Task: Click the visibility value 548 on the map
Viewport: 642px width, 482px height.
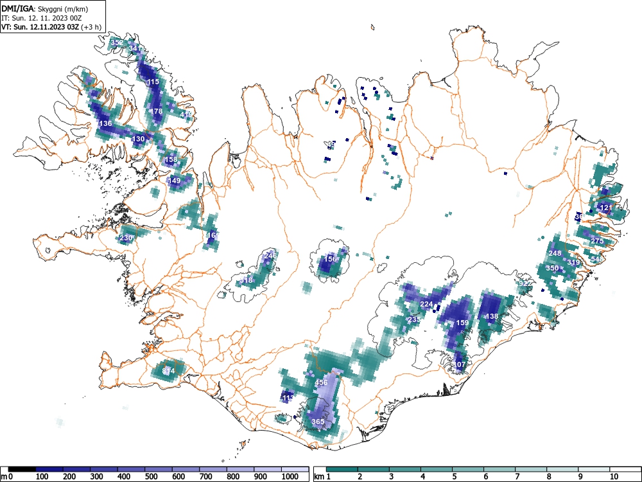Action: click(597, 259)
